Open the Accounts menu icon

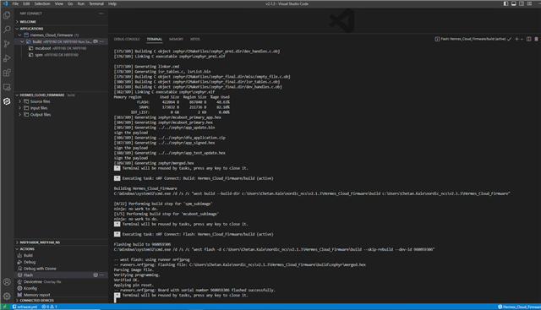7,282
